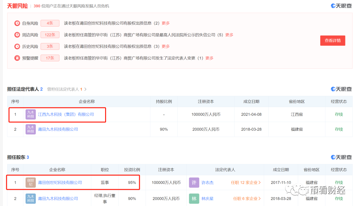Click the 天眼风险 heading logo
Screen dimensions: 357x206
17,6
